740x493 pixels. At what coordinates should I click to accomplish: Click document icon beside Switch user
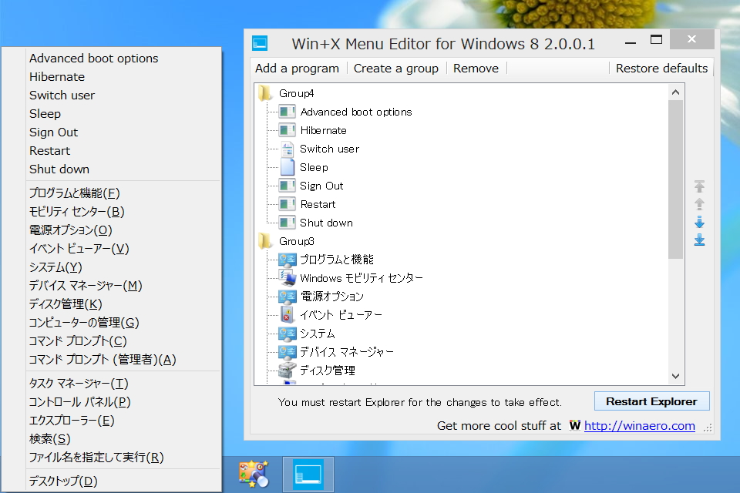tap(287, 149)
